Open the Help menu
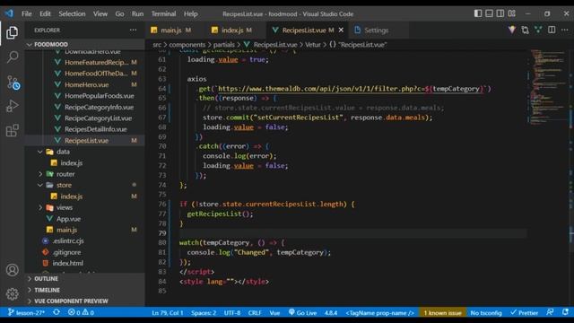The width and height of the screenshot is (574, 323). point(191,14)
